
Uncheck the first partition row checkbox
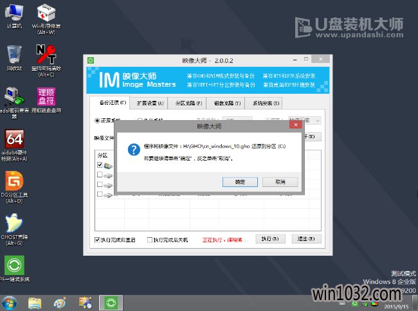tap(100, 165)
